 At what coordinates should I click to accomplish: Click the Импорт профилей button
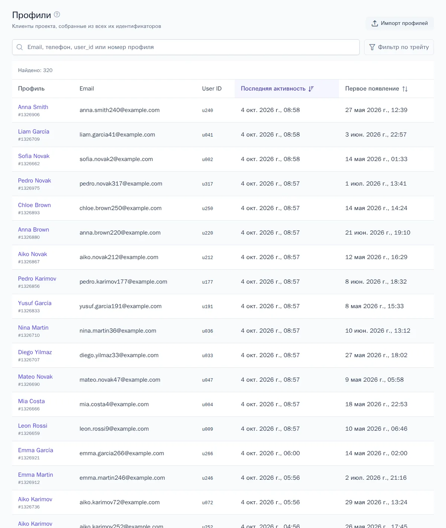(400, 23)
